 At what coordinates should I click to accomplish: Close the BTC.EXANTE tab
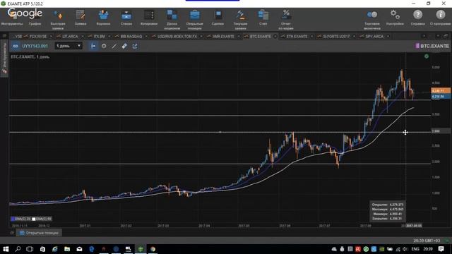click(x=275, y=36)
